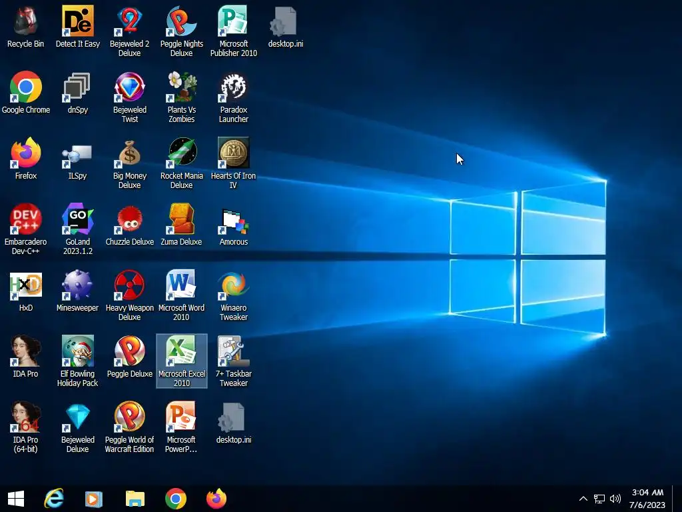The width and height of the screenshot is (682, 512).
Task: Select the Bejeweled Deluxe shortcut
Action: tap(77, 427)
